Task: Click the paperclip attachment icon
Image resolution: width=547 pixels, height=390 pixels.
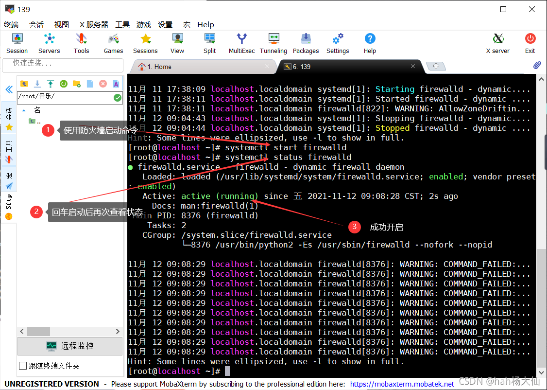Action: (537, 65)
